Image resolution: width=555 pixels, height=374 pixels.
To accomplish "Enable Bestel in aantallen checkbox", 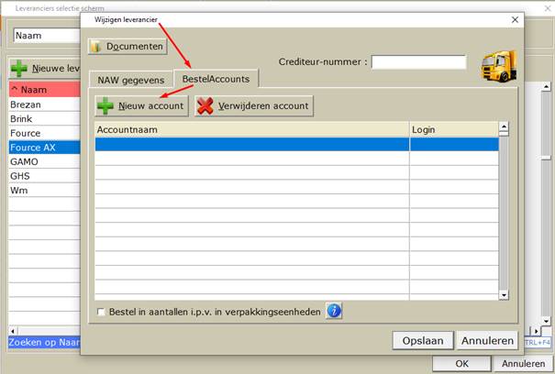I will pos(101,312).
